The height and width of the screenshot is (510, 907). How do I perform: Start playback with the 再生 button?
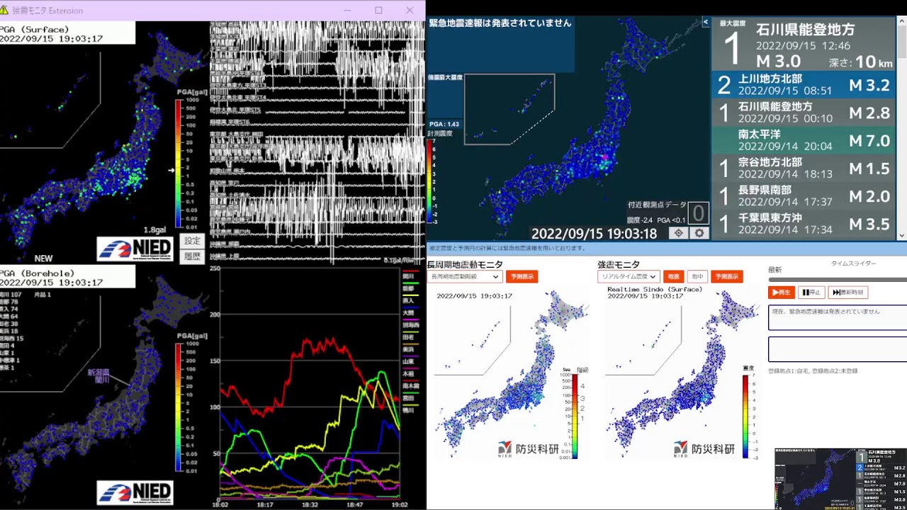(x=782, y=292)
